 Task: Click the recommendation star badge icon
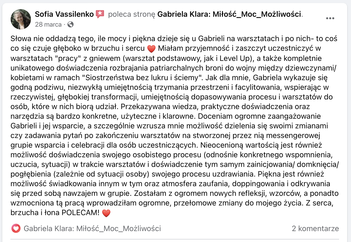(x=100, y=14)
